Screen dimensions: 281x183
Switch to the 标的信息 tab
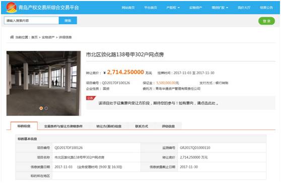(x=24, y=126)
